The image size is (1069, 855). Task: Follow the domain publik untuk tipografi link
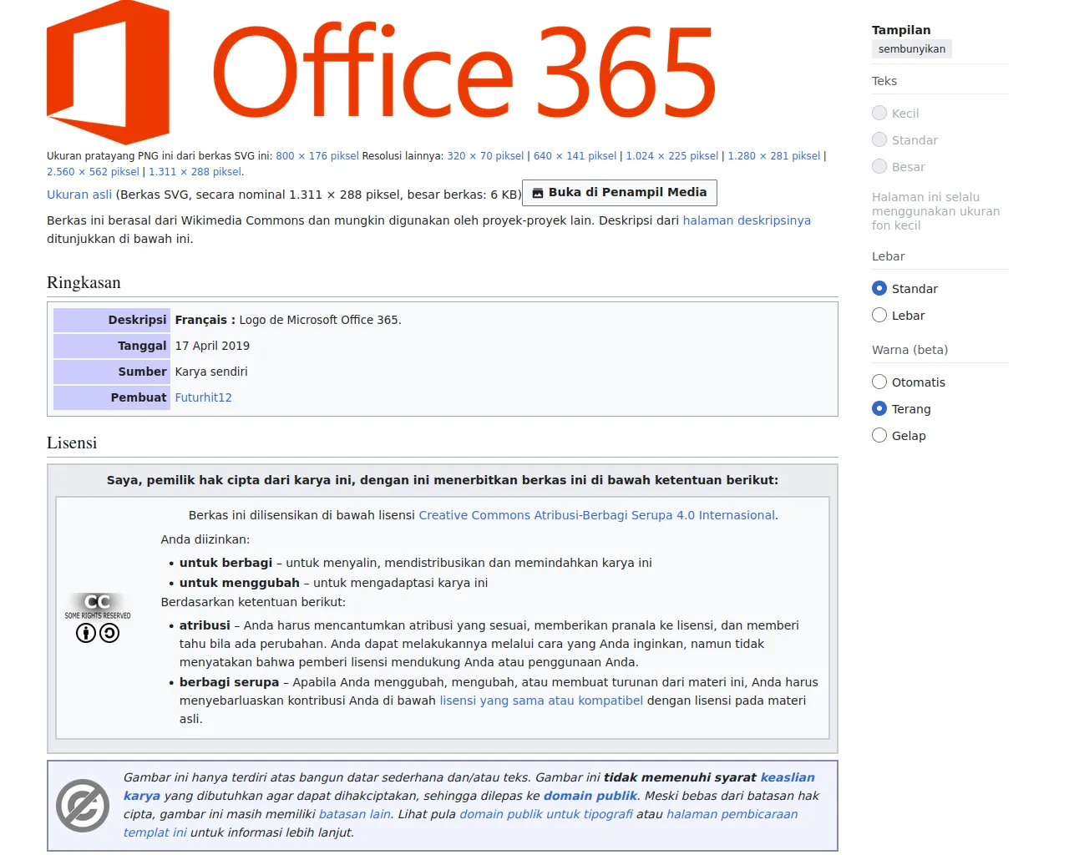pyautogui.click(x=545, y=814)
